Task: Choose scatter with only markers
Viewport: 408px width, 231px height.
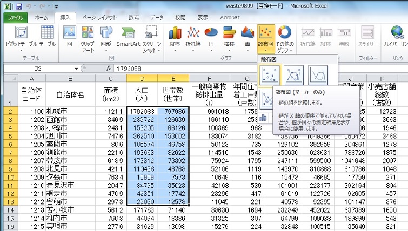Action: 270,75
